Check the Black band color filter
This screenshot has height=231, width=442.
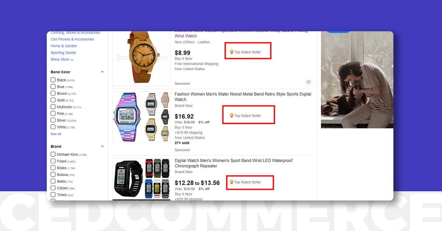53,80
